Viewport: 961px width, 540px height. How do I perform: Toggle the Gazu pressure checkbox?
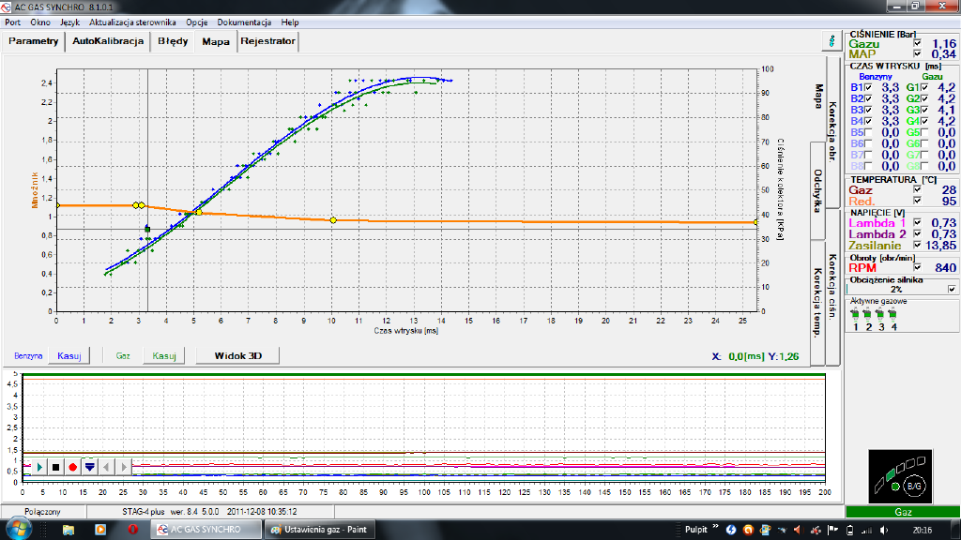pyautogui.click(x=917, y=43)
